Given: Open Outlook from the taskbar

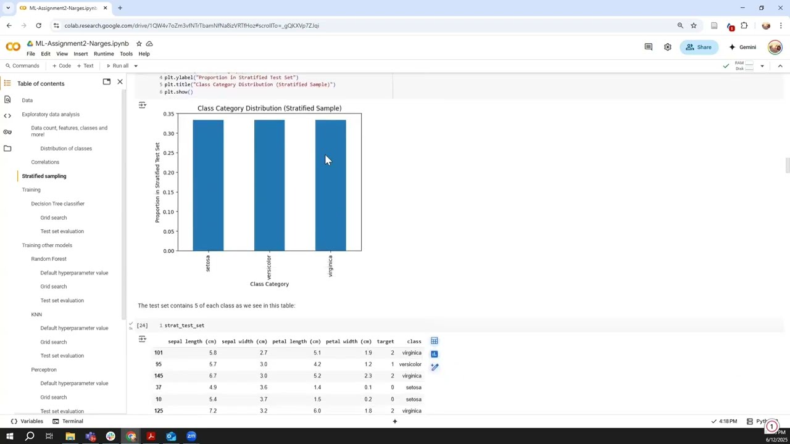Looking at the screenshot, I should pyautogui.click(x=171, y=437).
